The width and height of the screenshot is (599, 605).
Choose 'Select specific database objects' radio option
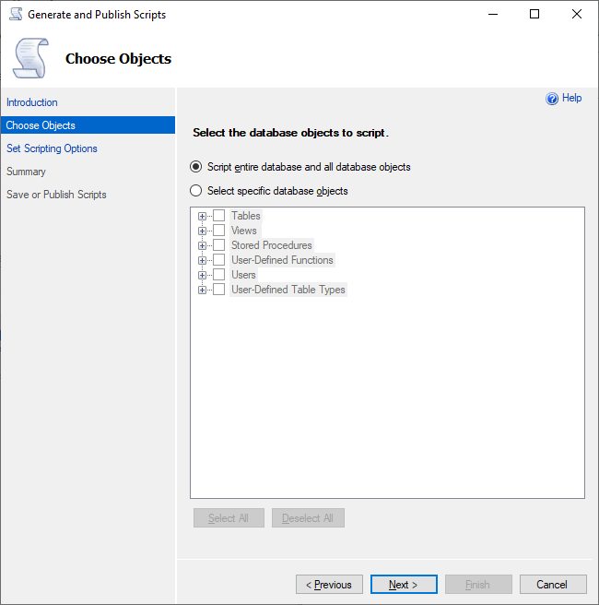coord(195,191)
